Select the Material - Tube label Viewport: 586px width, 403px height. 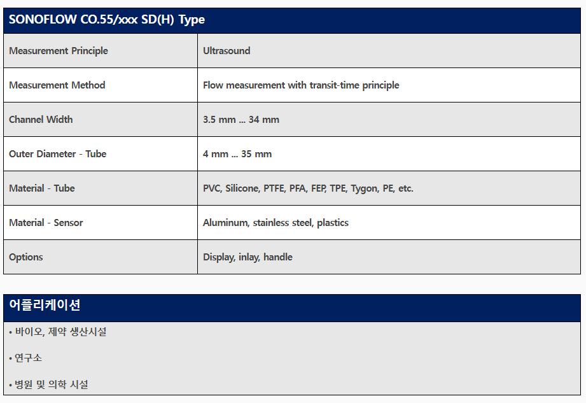pyautogui.click(x=42, y=188)
